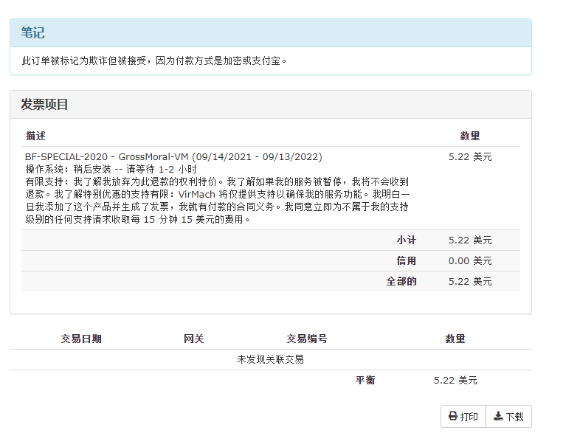Click the fraud note text under 笔记
The height and width of the screenshot is (433, 563).
click(x=154, y=60)
